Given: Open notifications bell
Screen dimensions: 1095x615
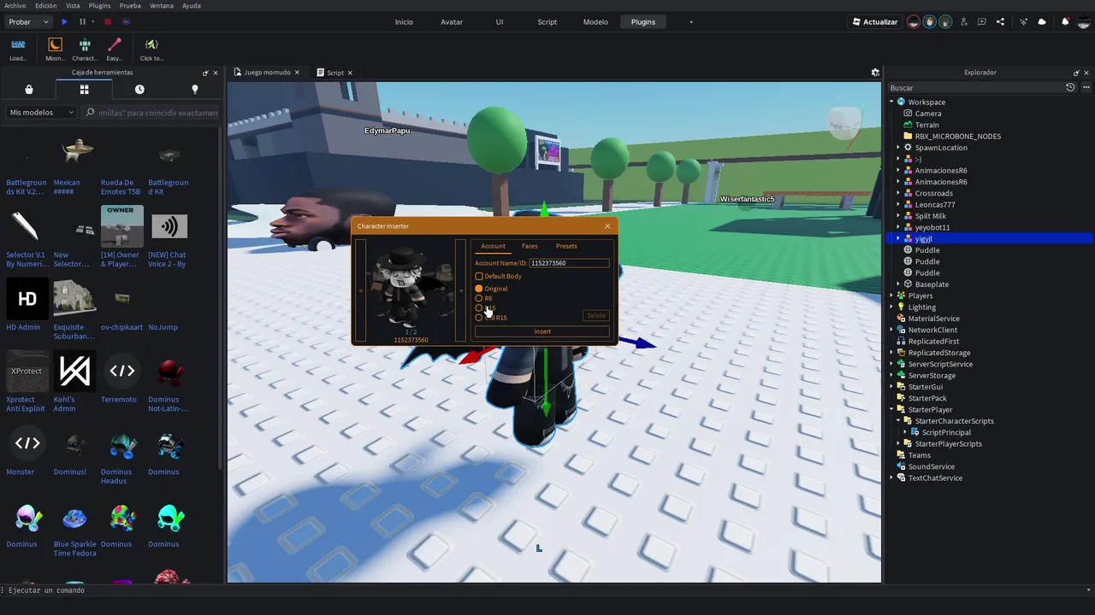Looking at the screenshot, I should (1065, 21).
